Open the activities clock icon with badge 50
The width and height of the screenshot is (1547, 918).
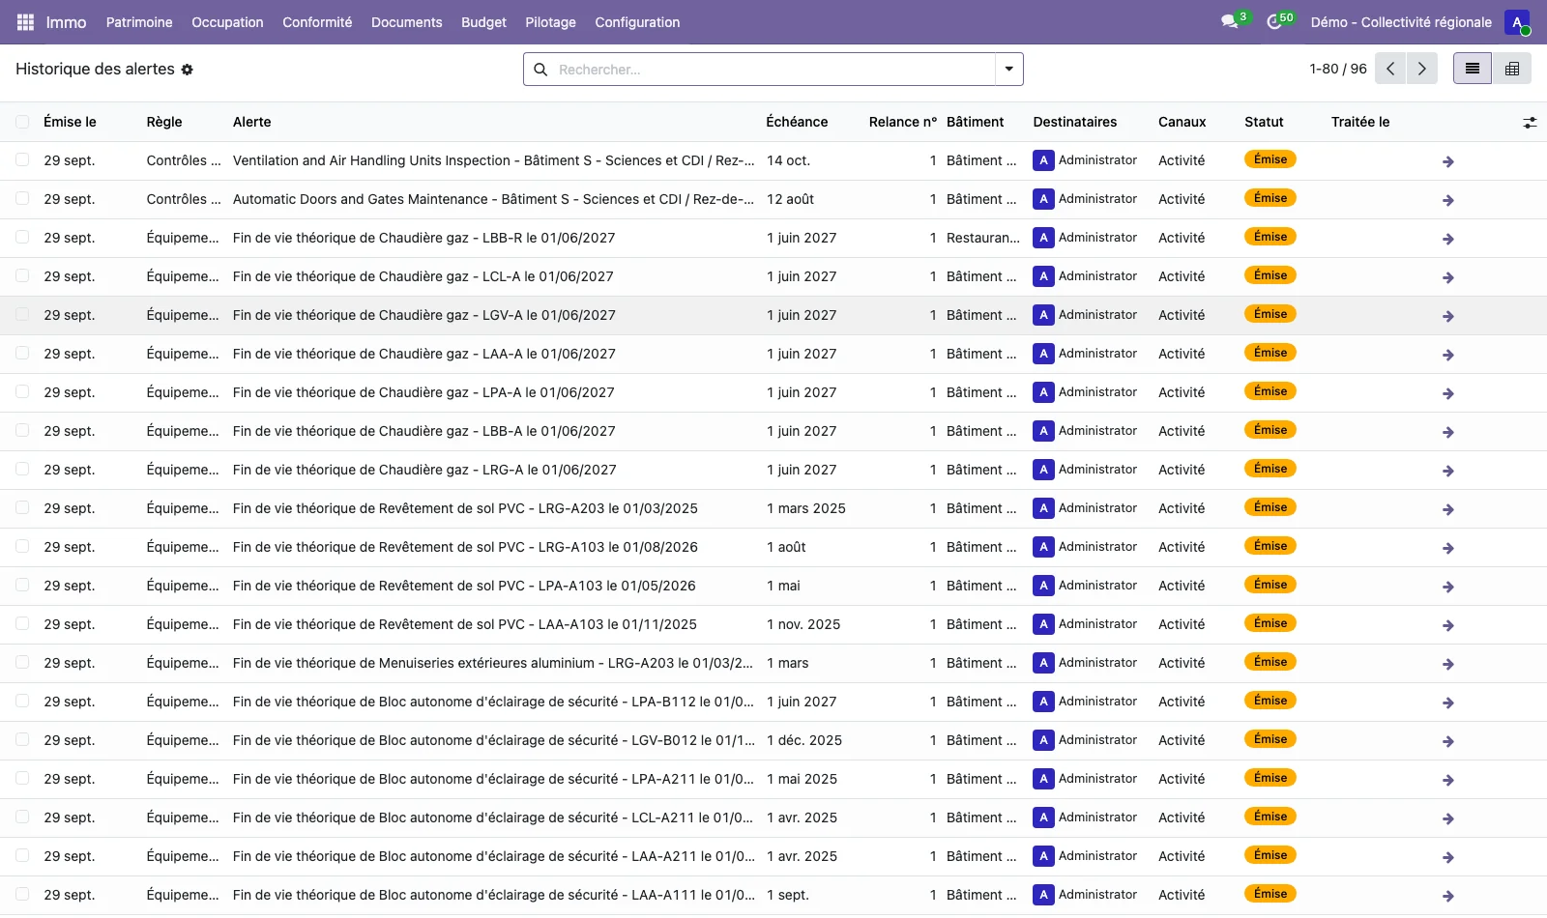click(x=1274, y=21)
